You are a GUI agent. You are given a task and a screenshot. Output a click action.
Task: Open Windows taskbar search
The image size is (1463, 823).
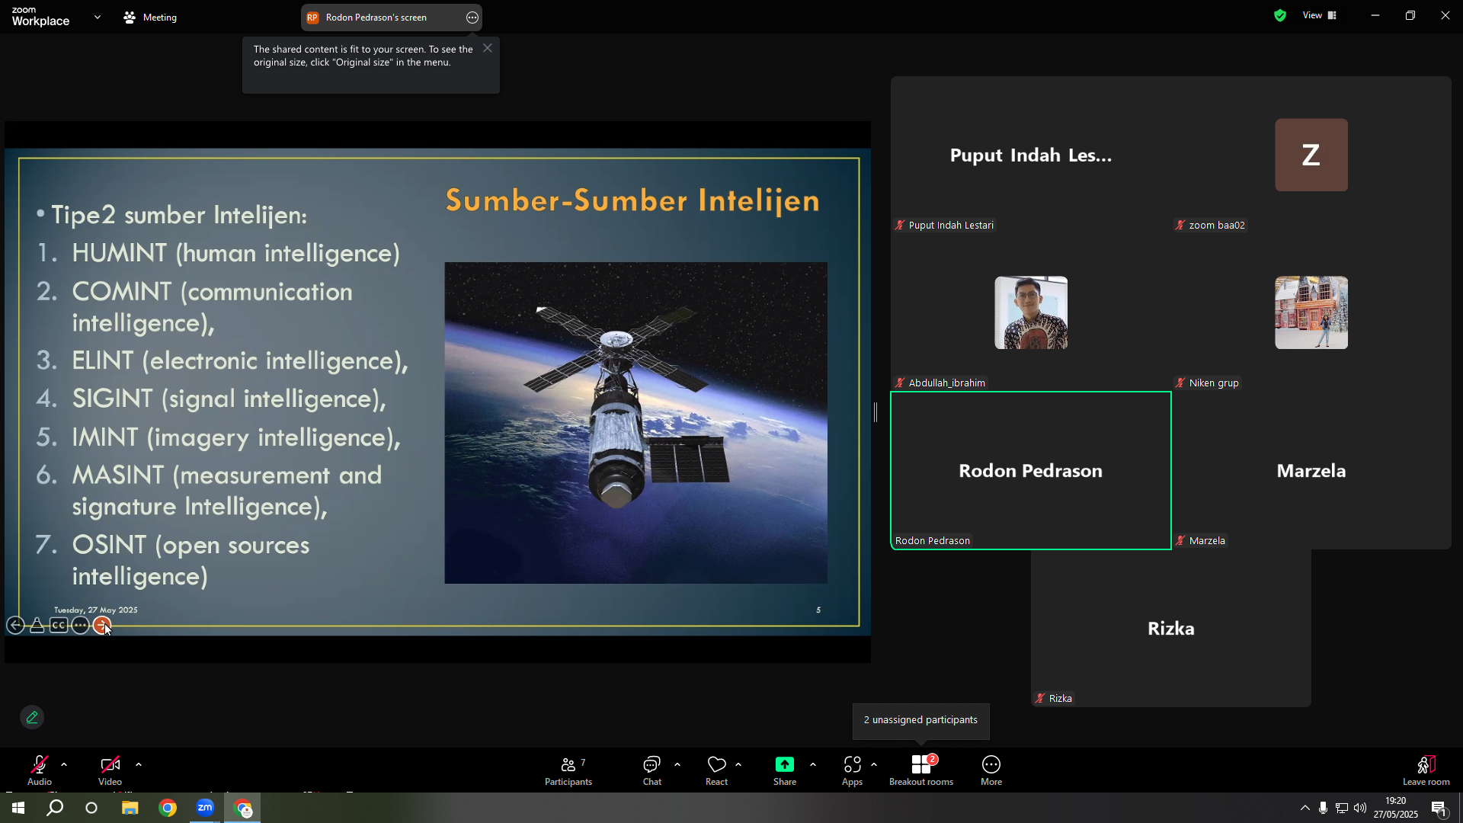click(x=55, y=808)
